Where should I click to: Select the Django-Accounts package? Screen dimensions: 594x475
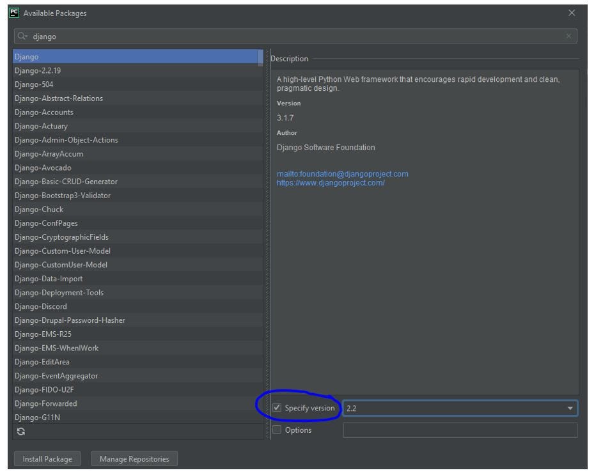coord(43,112)
